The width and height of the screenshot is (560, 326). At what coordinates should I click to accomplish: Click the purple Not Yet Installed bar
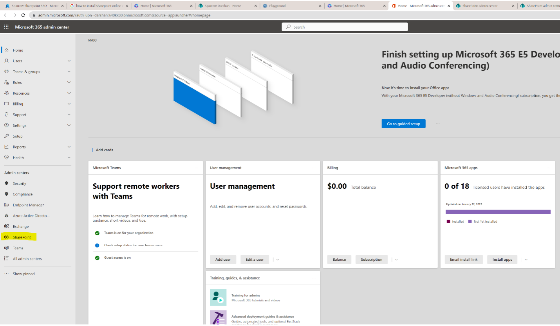(x=498, y=212)
